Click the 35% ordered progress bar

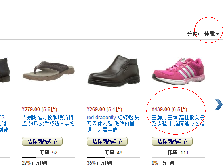[x=114, y=158]
